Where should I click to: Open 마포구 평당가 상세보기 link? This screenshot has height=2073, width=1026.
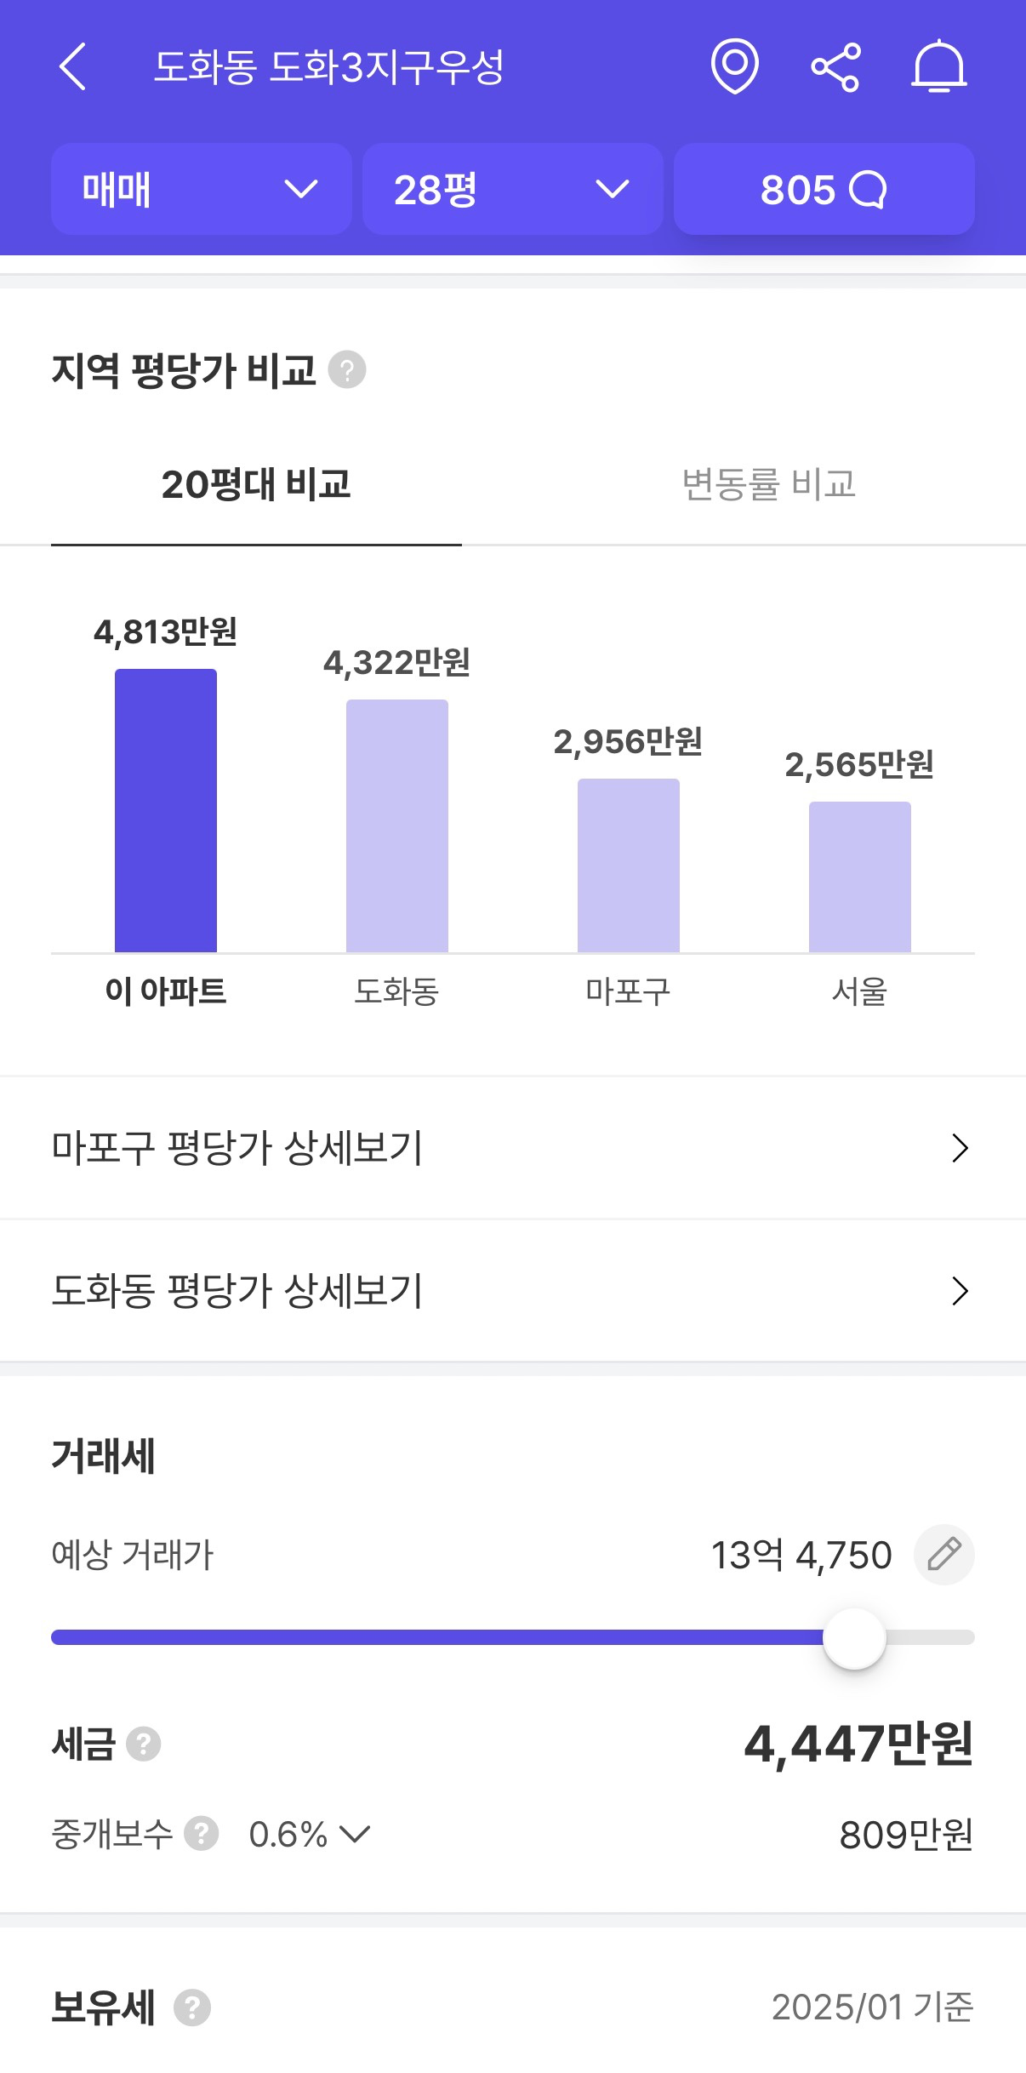point(512,1148)
